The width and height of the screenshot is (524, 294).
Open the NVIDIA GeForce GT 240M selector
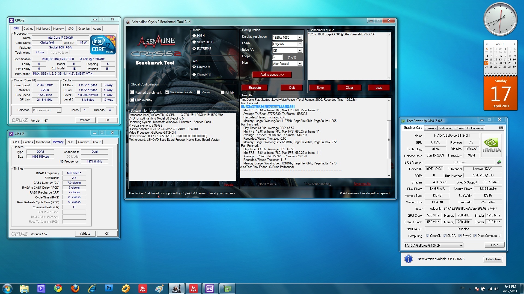click(433, 245)
